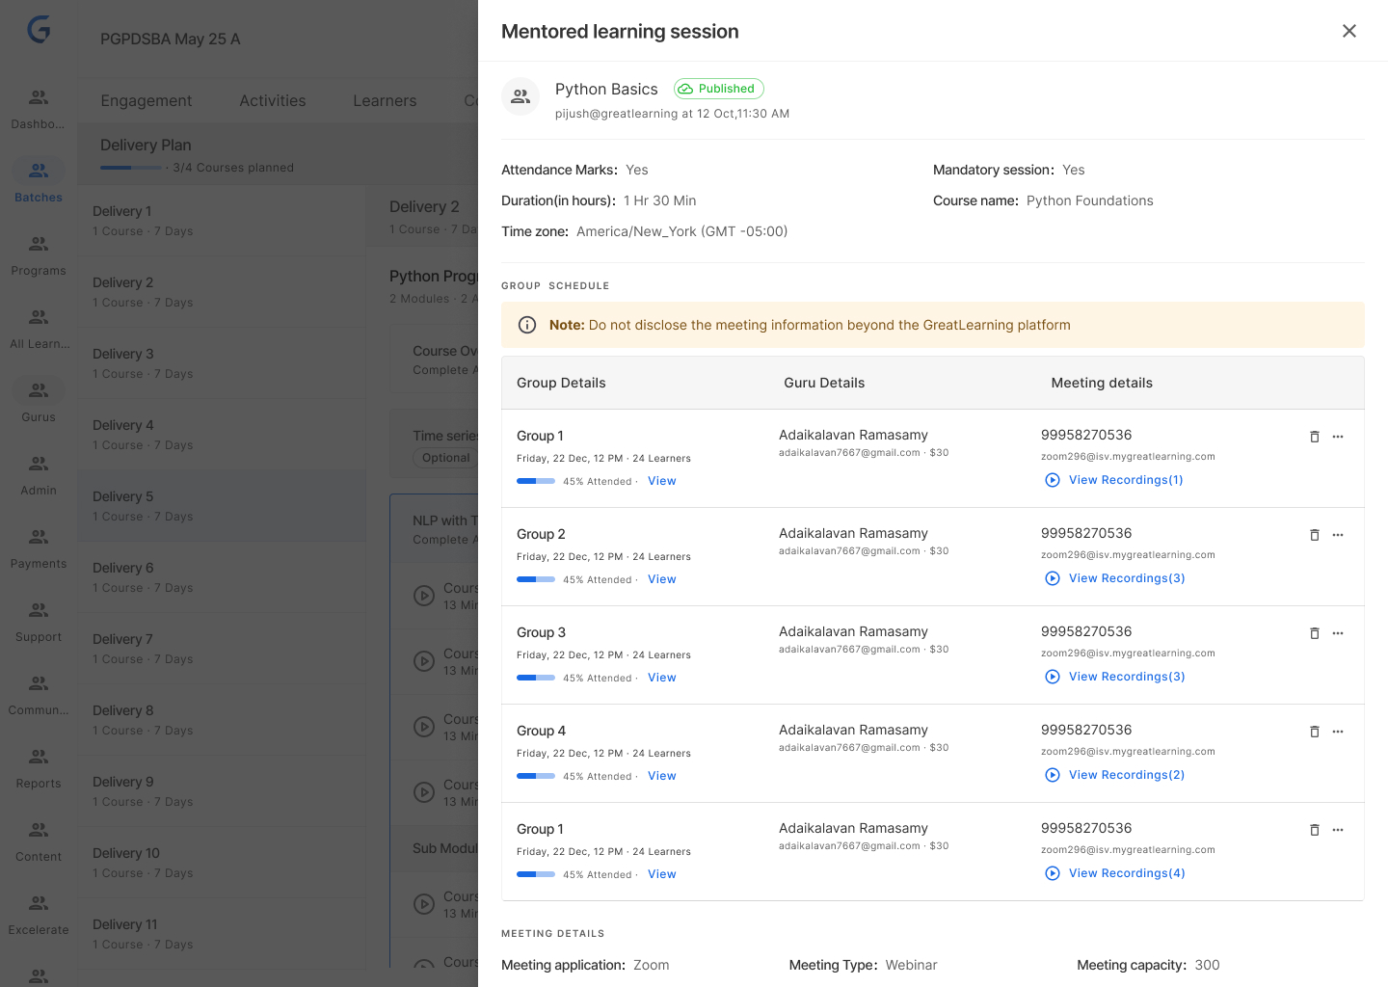Open All Learners in the sidebar
Image resolution: width=1388 pixels, height=987 pixels.
coord(39,328)
